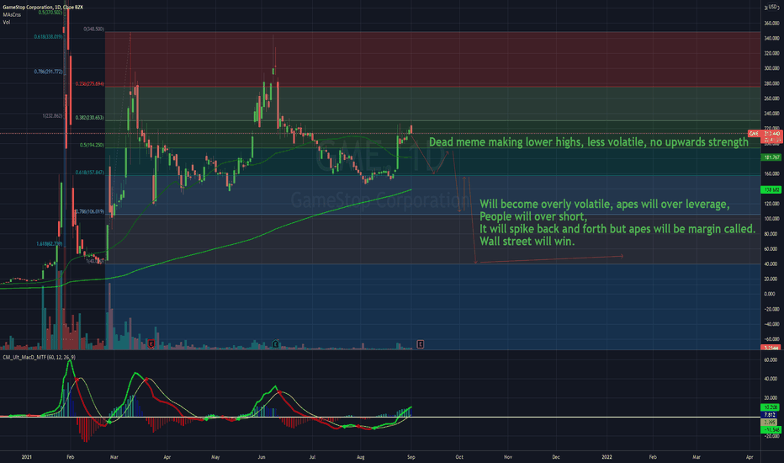Select the 'Wall street will win.' annotation line

pyautogui.click(x=527, y=242)
